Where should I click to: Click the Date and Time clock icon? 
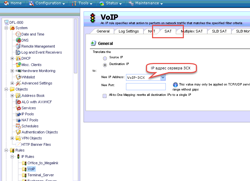(x=18, y=34)
